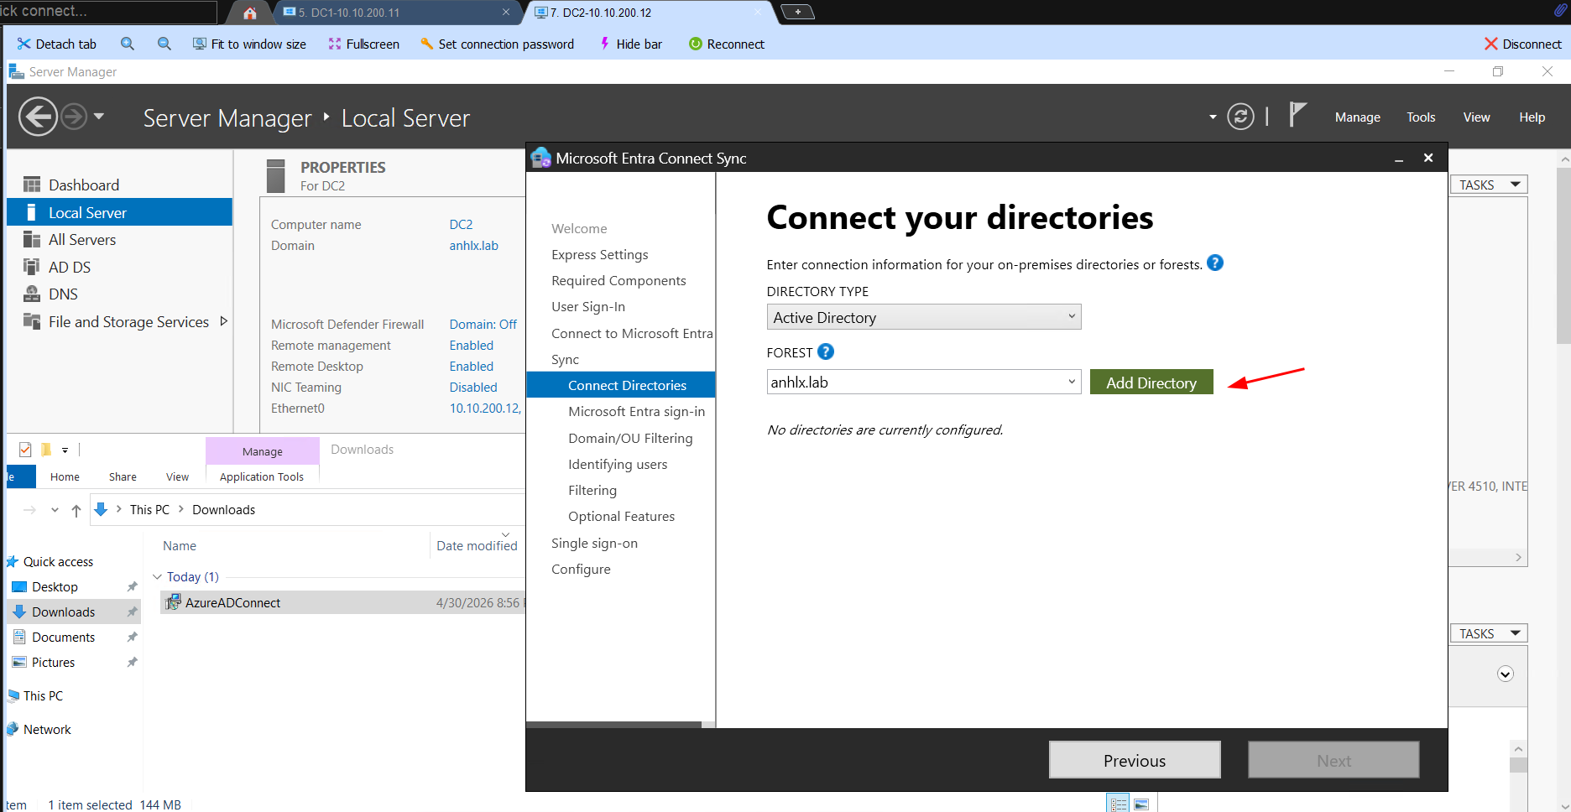The height and width of the screenshot is (812, 1571).
Task: Select Optional Features step
Action: (x=621, y=516)
